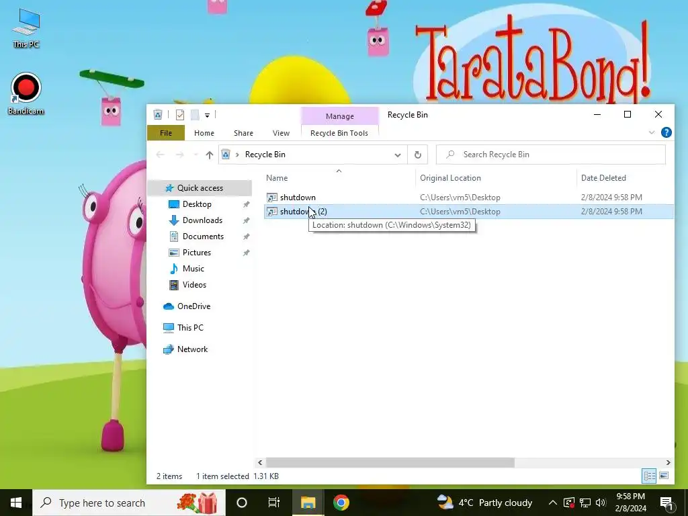688x516 pixels.
Task: Sort by the Original Location column header
Action: point(450,178)
